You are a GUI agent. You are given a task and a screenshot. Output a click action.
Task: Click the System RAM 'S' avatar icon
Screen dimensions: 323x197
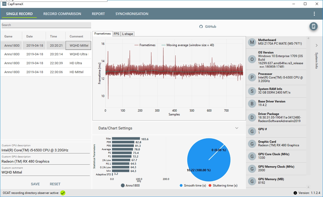(252, 91)
